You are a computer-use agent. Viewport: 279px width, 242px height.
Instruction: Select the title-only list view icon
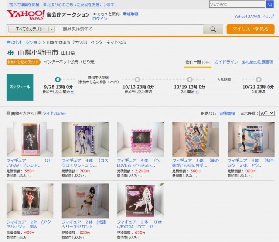pos(40,113)
